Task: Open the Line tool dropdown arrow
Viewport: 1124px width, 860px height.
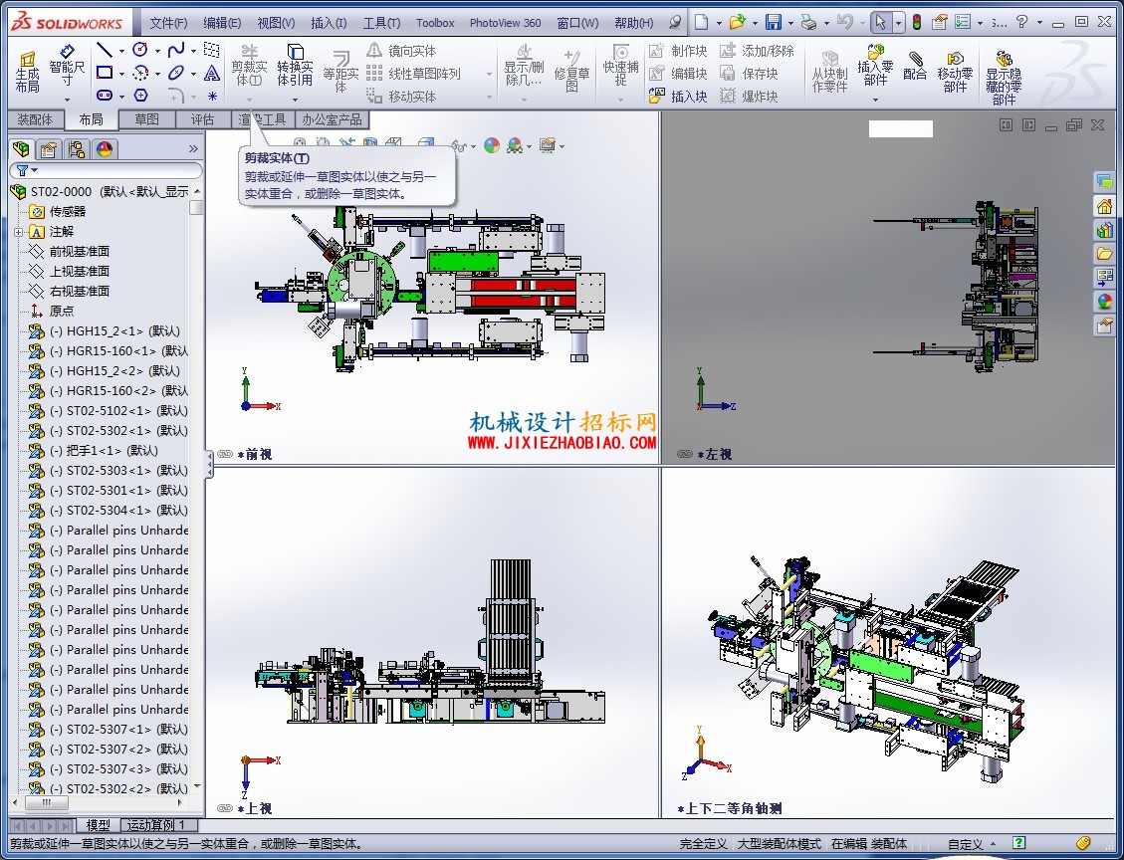Action: click(x=121, y=51)
